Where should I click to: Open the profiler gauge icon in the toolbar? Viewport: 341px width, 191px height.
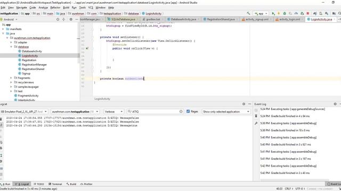coord(296,13)
